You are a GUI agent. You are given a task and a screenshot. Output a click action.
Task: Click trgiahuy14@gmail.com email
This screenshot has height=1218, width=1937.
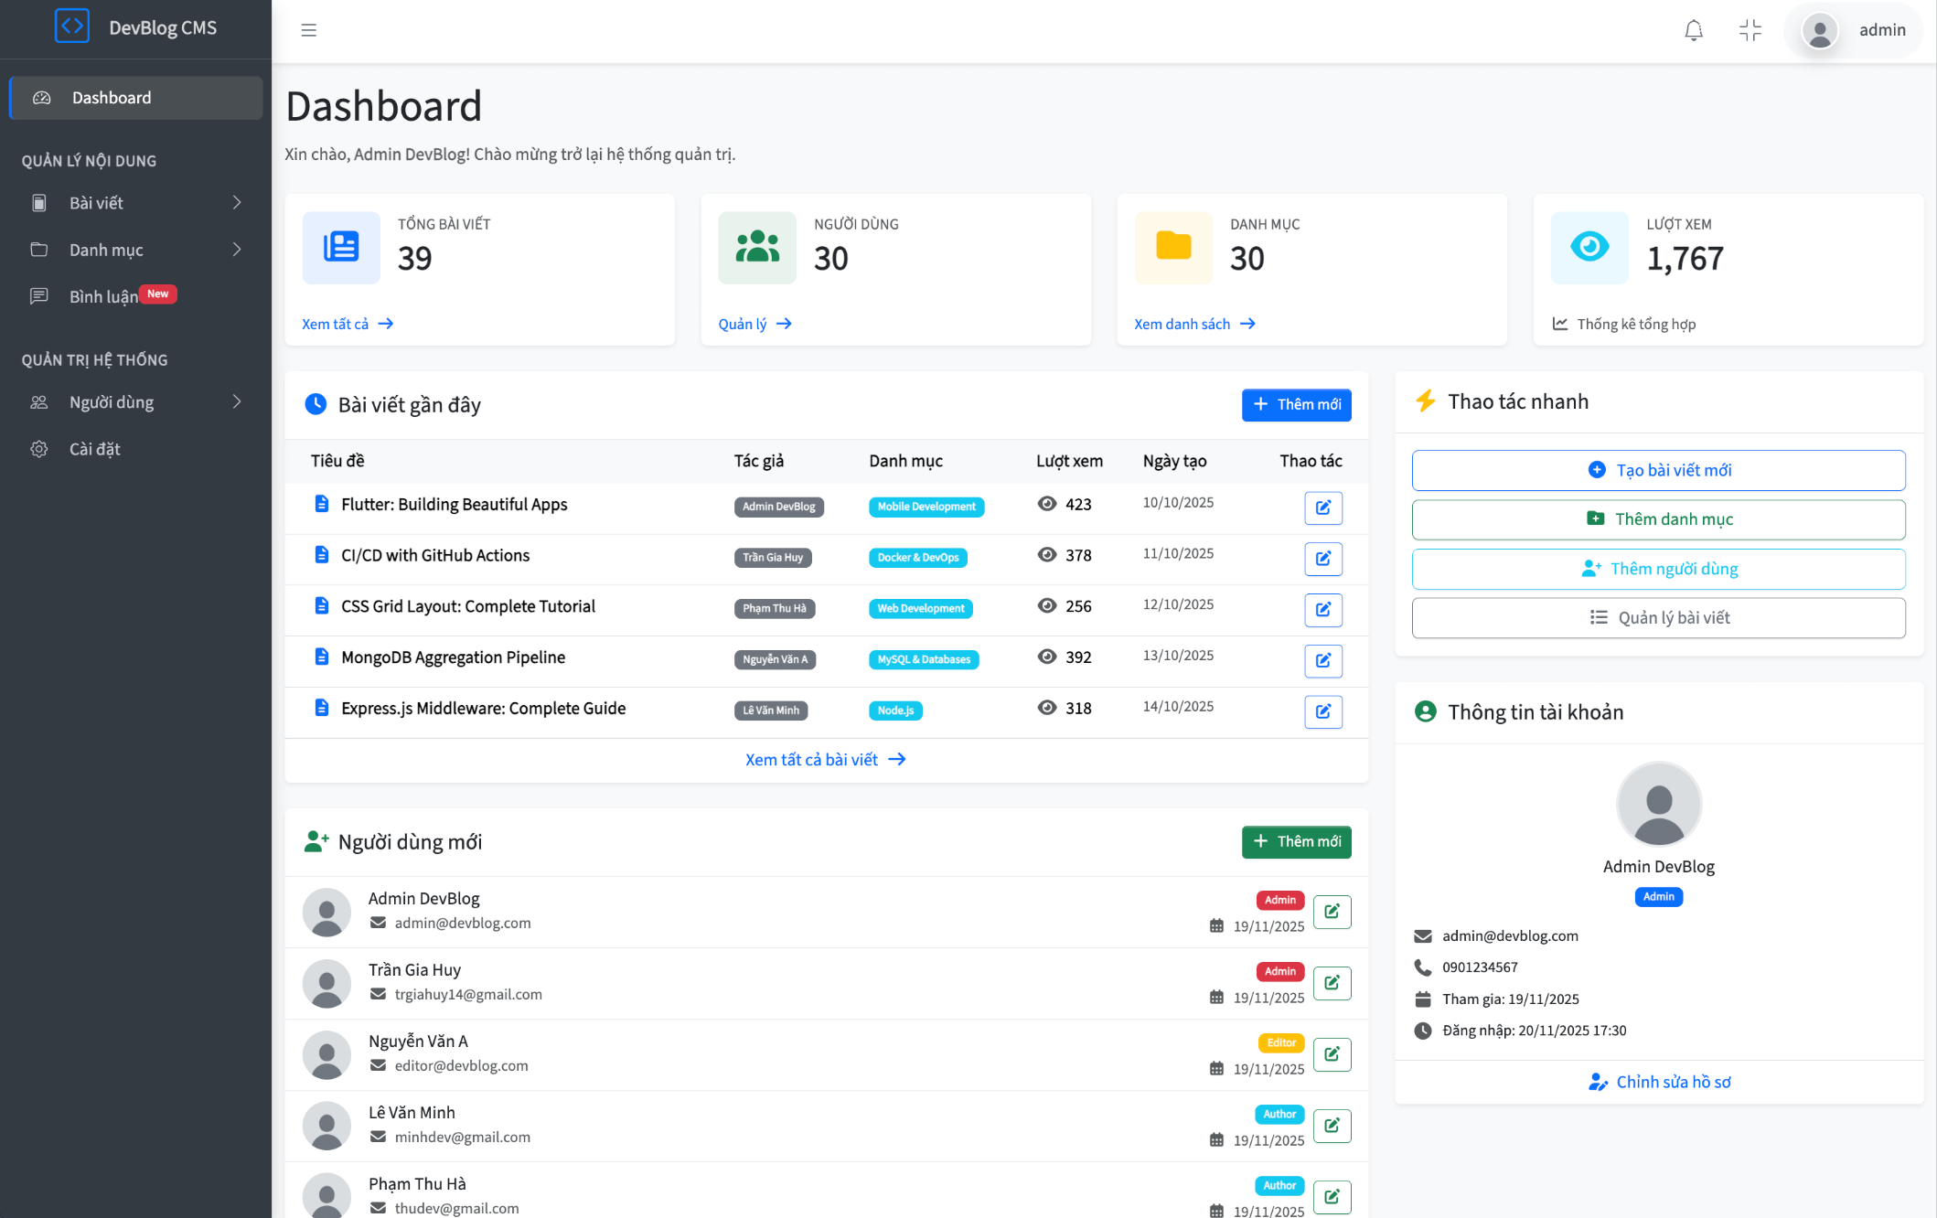468,995
